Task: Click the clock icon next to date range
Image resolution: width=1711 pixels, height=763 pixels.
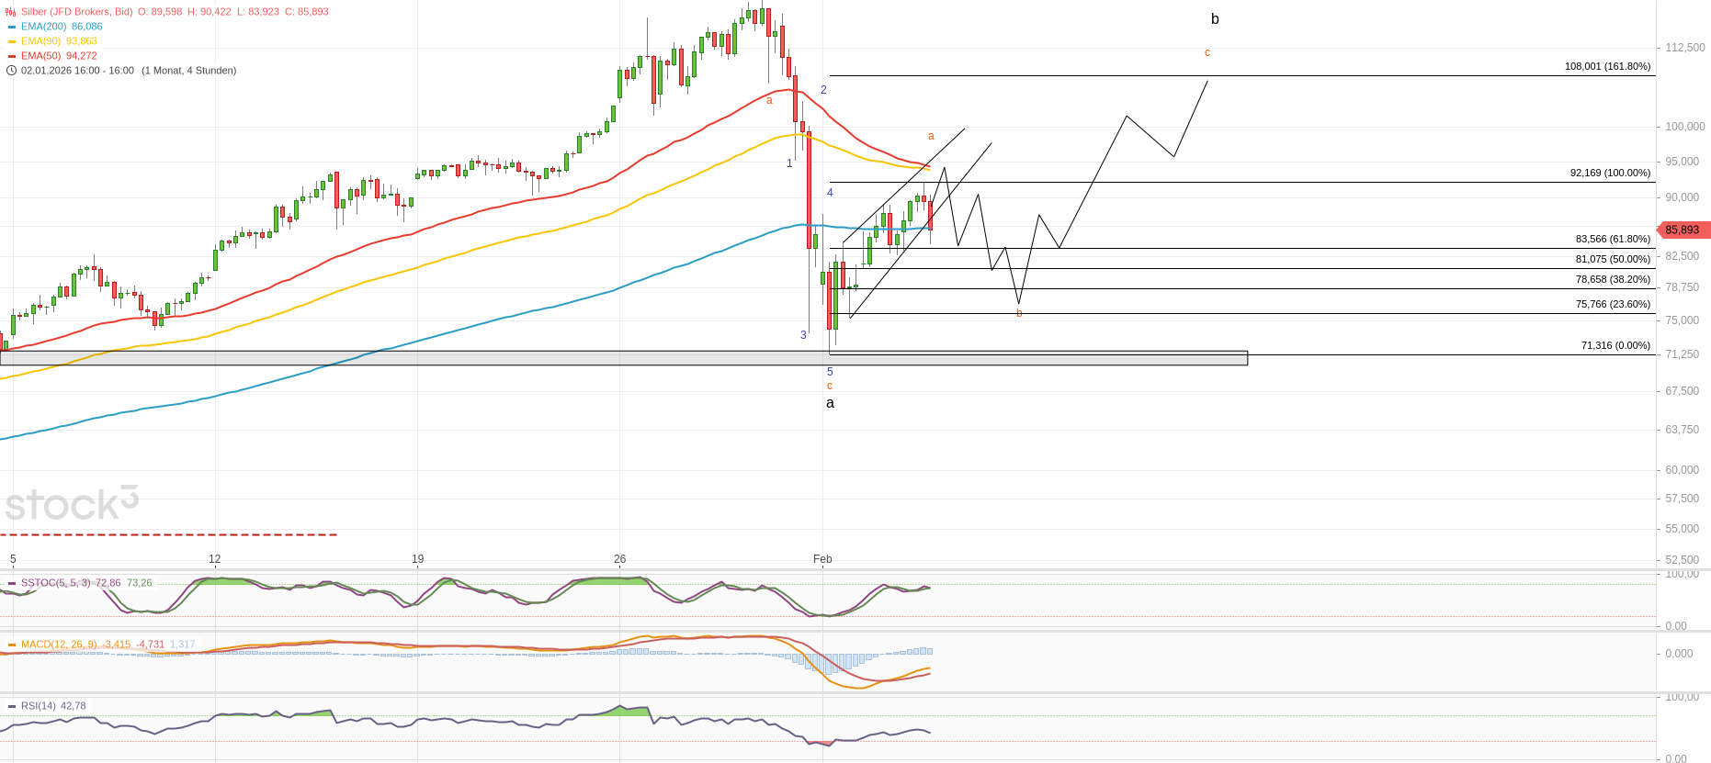Action: (11, 71)
